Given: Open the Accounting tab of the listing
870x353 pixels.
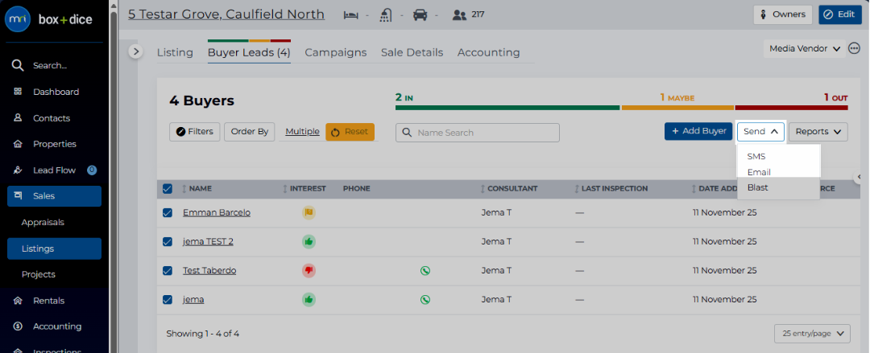Looking at the screenshot, I should (489, 52).
